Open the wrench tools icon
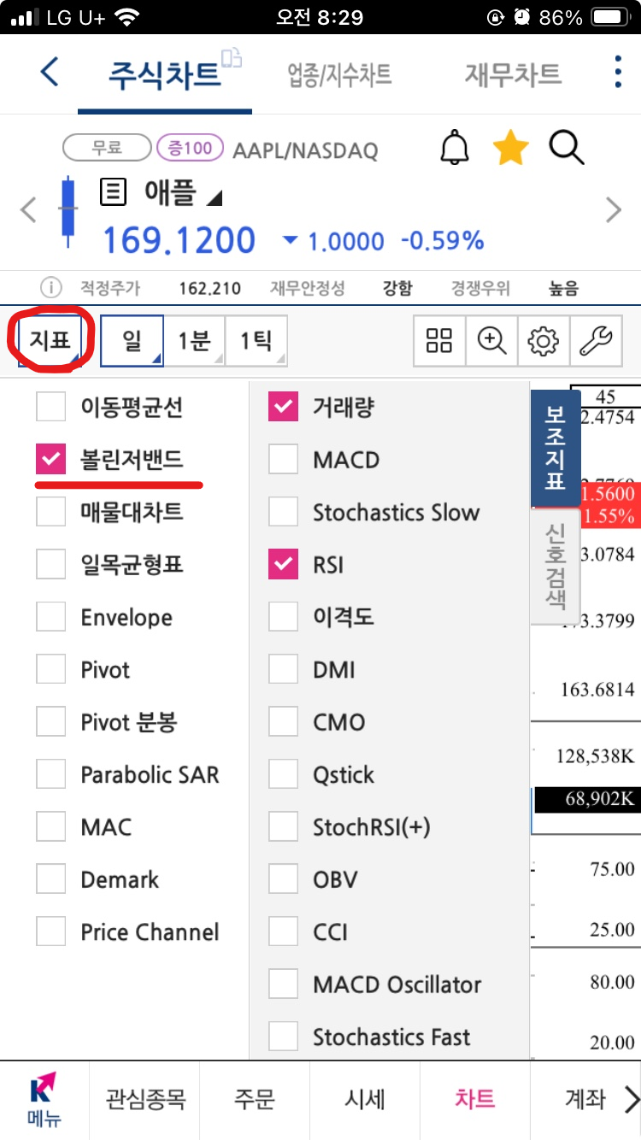Viewport: 641px width, 1140px height. pyautogui.click(x=596, y=341)
